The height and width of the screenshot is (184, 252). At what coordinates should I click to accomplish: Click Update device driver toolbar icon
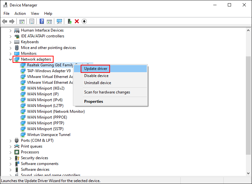tap(70, 21)
